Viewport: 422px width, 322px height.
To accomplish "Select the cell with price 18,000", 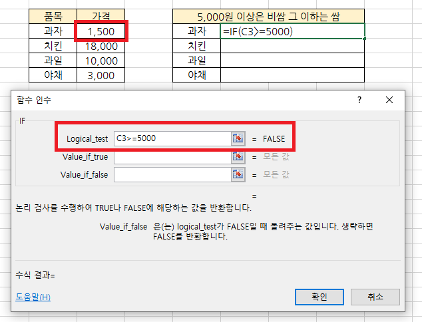I will click(x=101, y=46).
